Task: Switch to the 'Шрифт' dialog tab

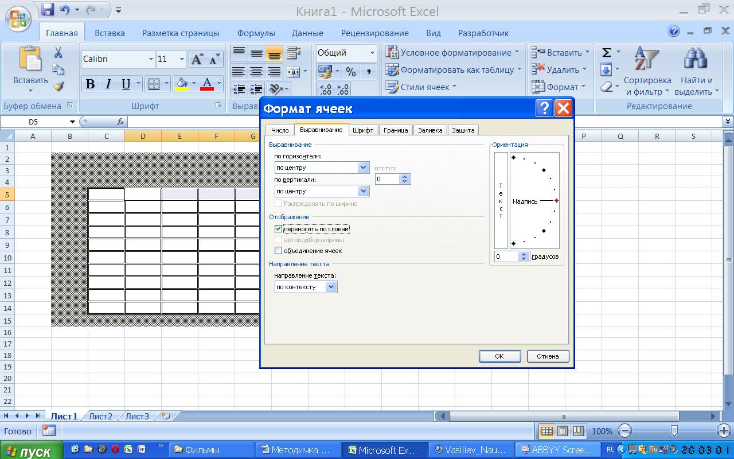Action: (x=363, y=130)
